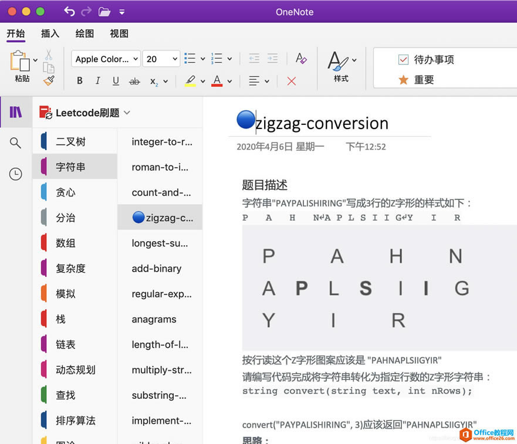Toggle Bold formatting
The width and height of the screenshot is (517, 444).
click(79, 81)
